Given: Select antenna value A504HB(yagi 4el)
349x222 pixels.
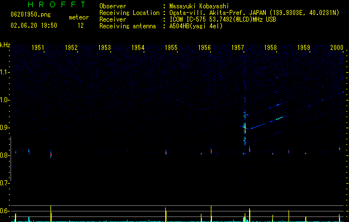Looking at the screenshot, I should coord(196,26).
